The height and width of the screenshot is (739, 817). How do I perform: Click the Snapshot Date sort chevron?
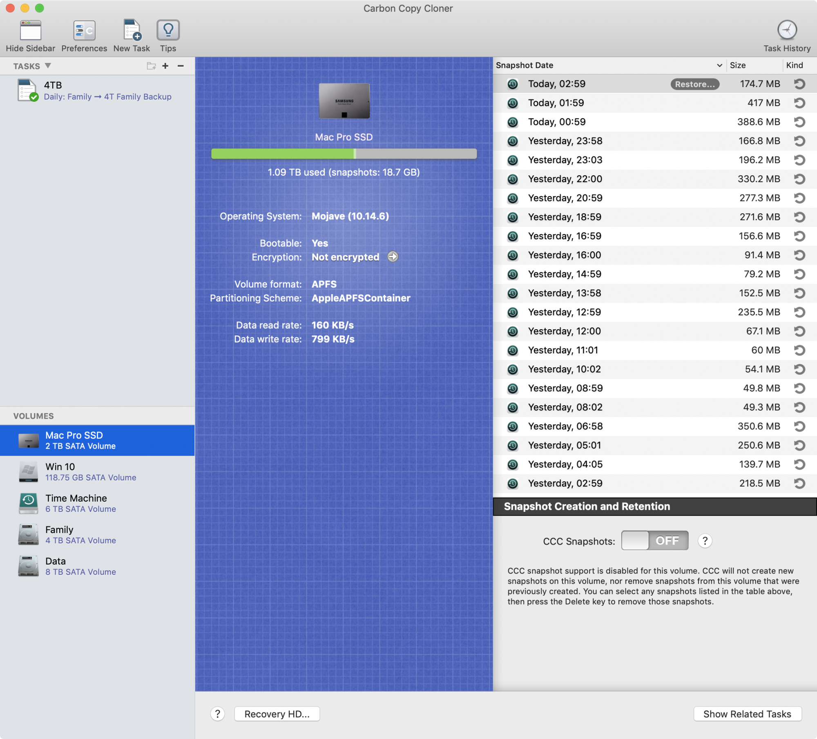click(719, 65)
